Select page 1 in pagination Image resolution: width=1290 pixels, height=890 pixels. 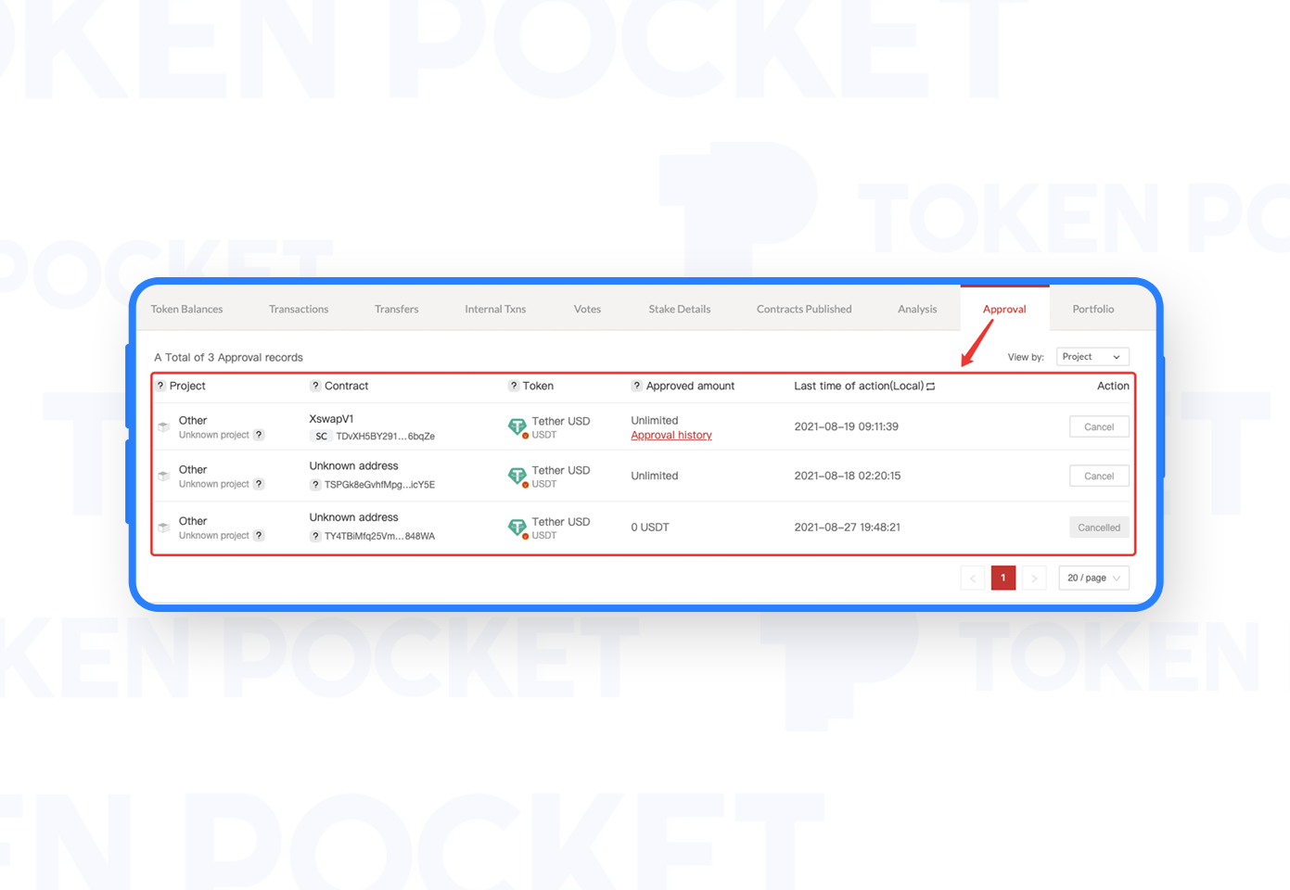point(1003,578)
